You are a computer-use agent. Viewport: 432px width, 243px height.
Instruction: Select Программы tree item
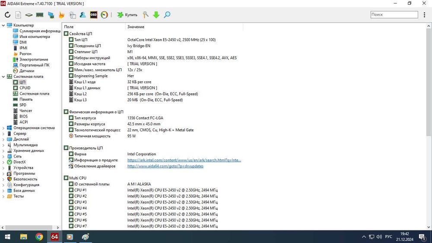[21, 173]
